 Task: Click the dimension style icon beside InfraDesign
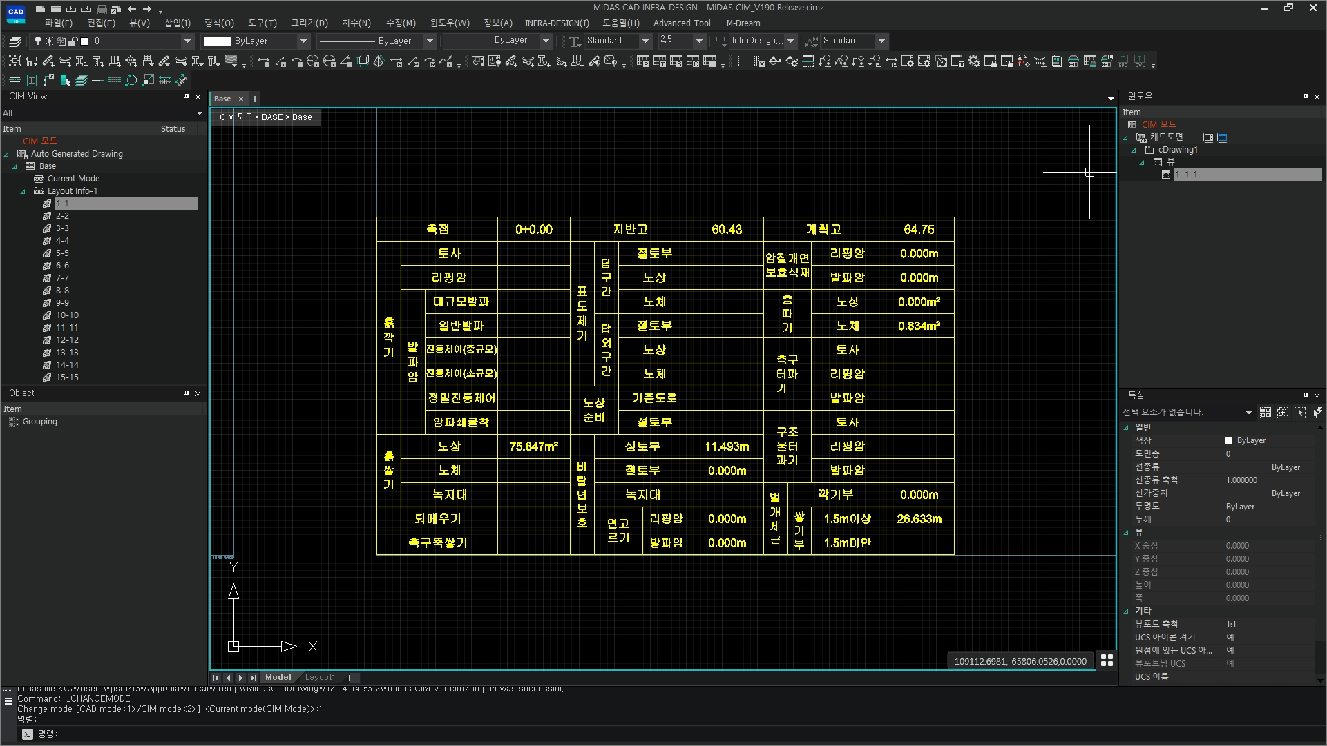pos(721,41)
